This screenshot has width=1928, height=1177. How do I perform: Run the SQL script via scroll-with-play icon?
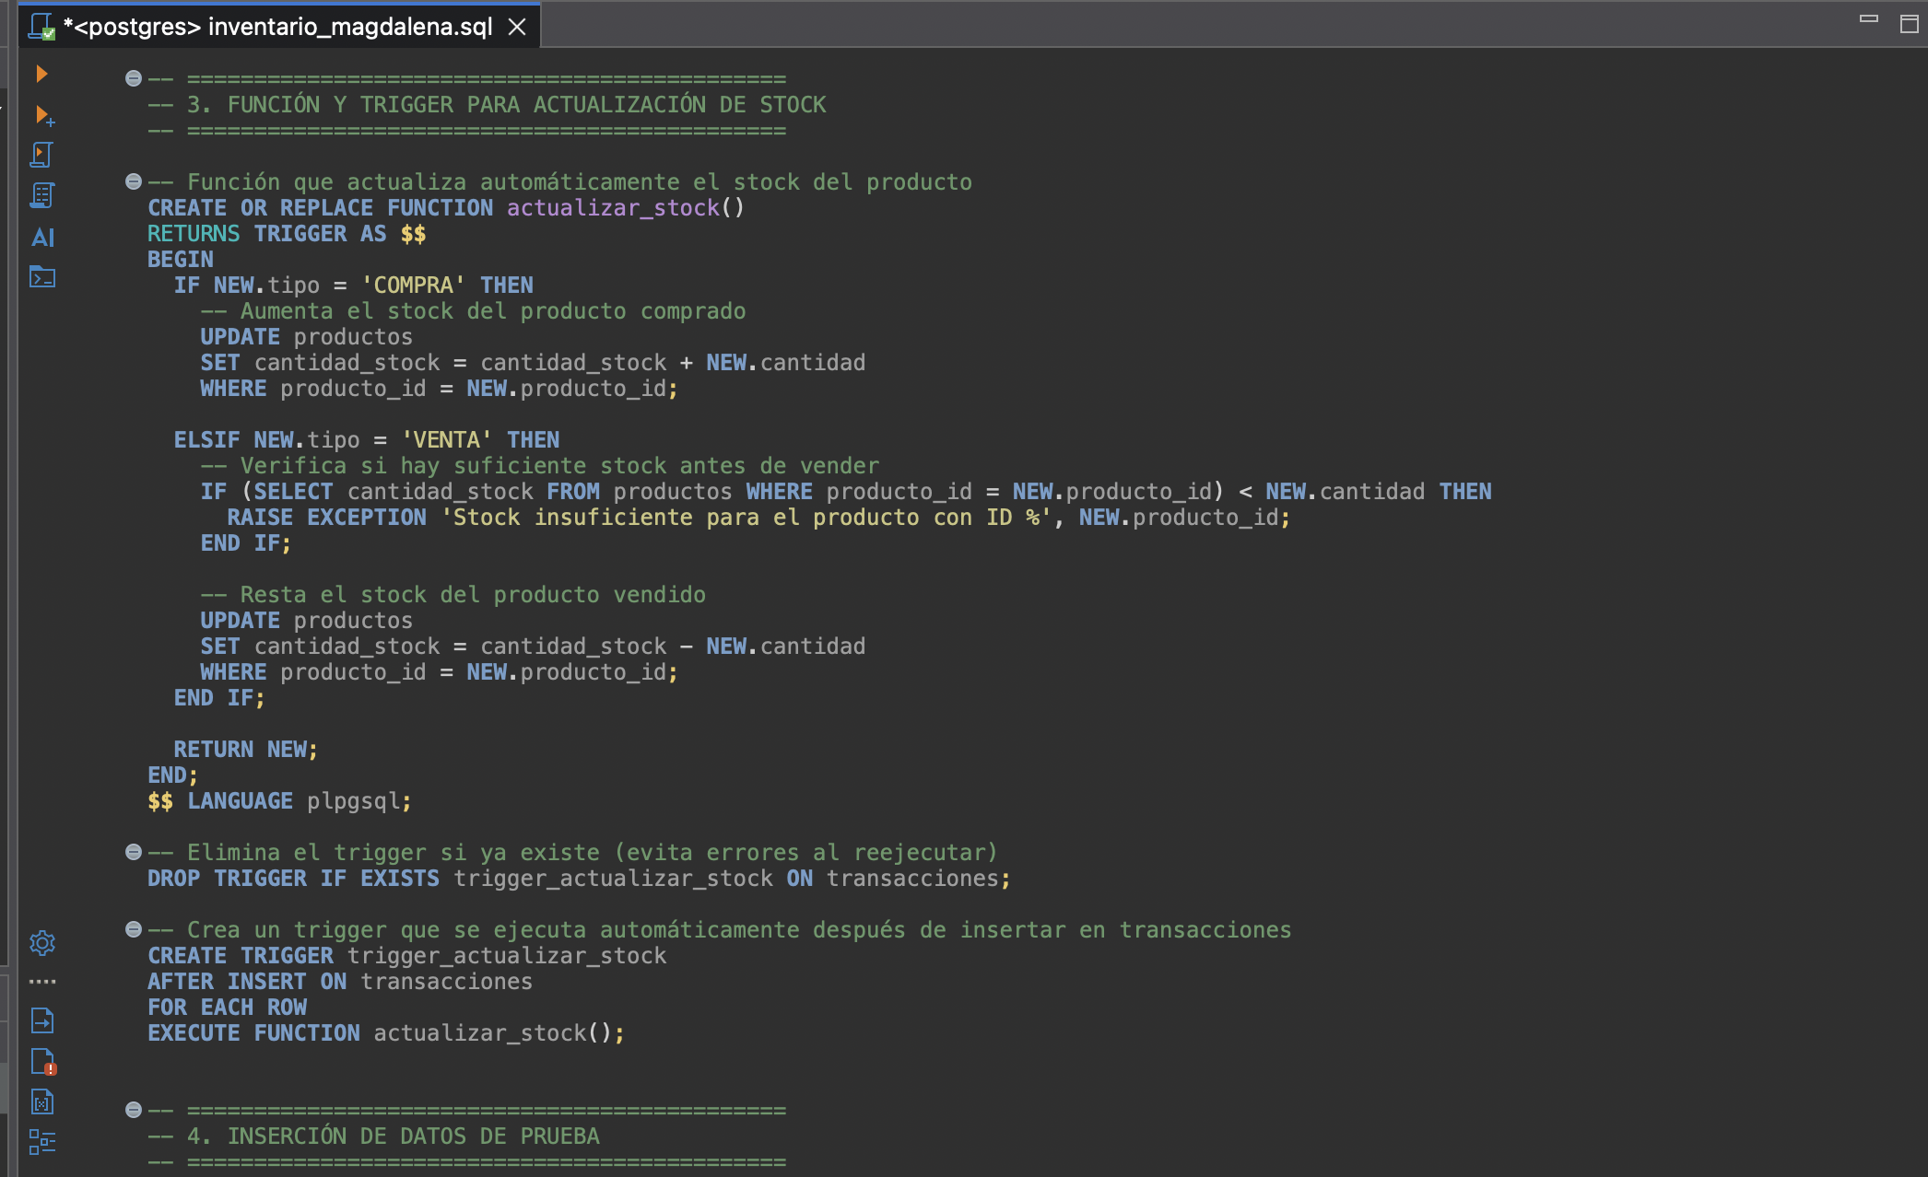pos(41,155)
